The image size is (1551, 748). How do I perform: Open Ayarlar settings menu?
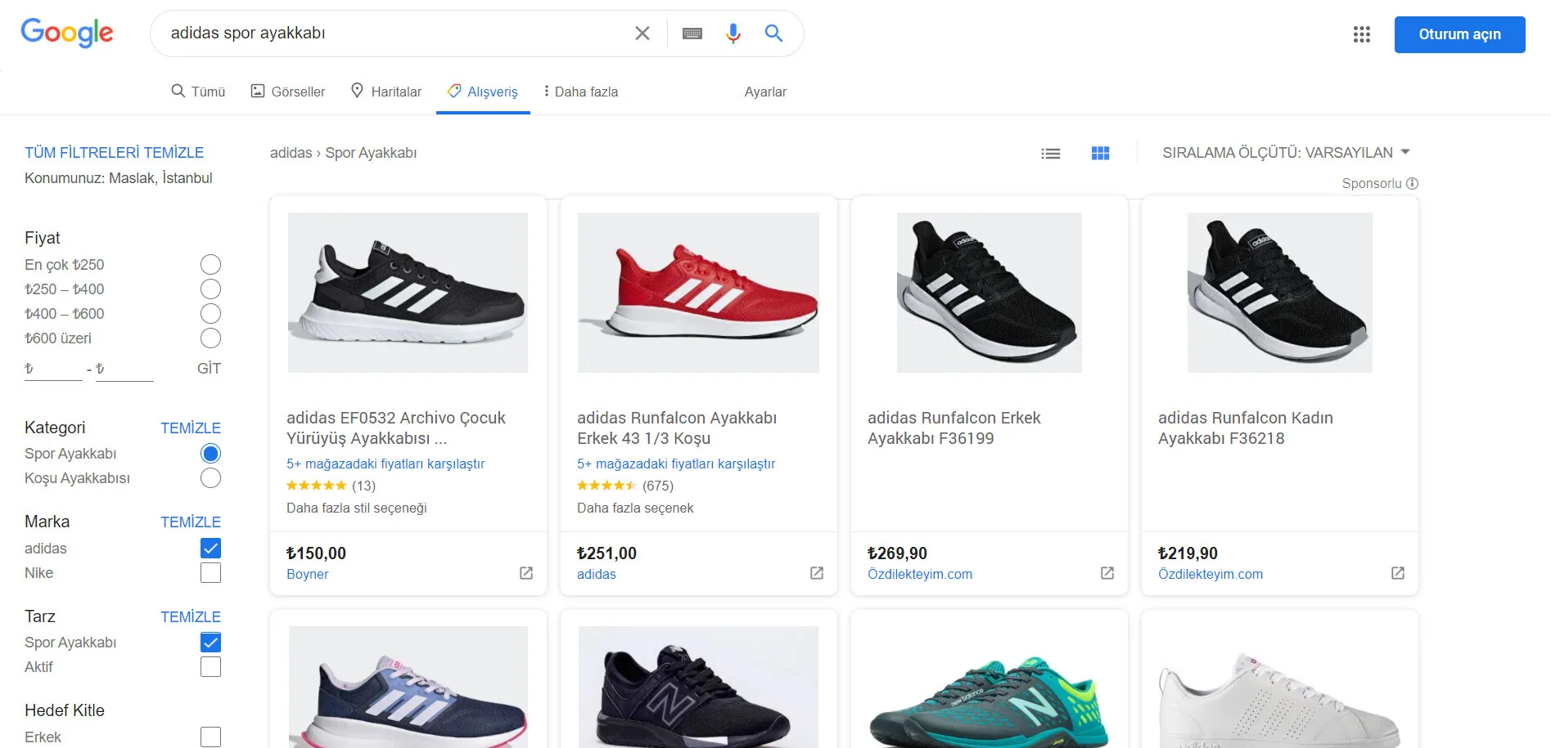(x=765, y=92)
